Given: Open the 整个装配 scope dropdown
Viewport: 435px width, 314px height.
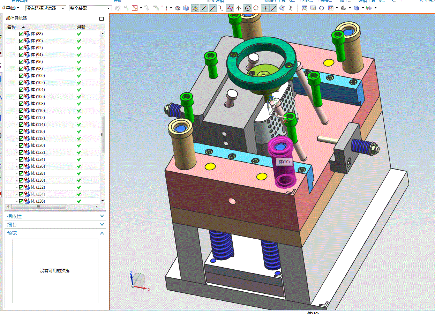Looking at the screenshot, I should tap(90, 8).
